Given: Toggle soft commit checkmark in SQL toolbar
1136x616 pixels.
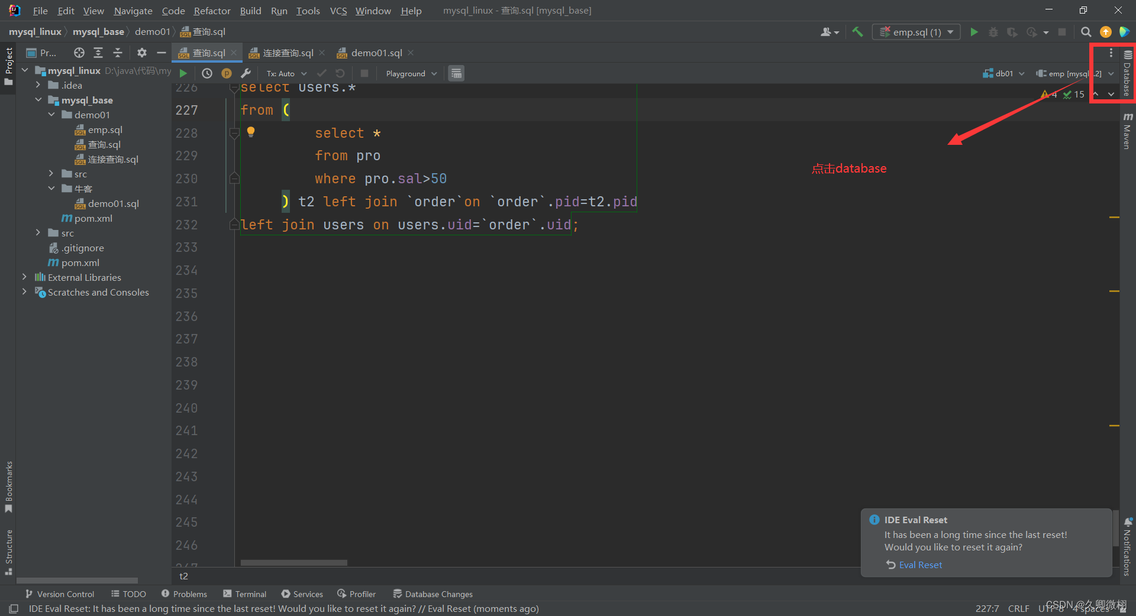Looking at the screenshot, I should click(322, 73).
